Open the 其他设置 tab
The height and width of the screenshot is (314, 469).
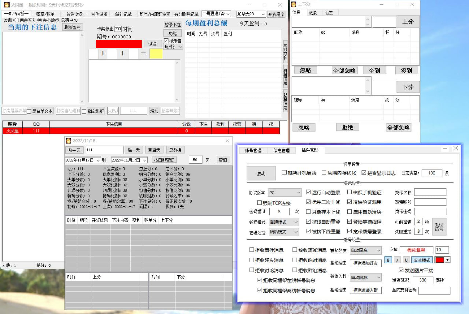pyautogui.click(x=99, y=14)
